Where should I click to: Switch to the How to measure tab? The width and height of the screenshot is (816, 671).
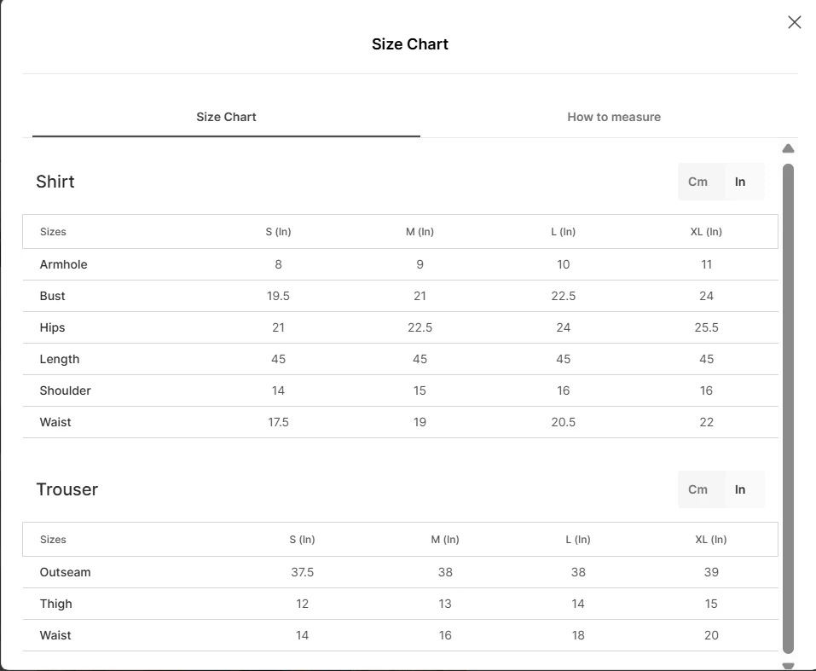pos(614,117)
